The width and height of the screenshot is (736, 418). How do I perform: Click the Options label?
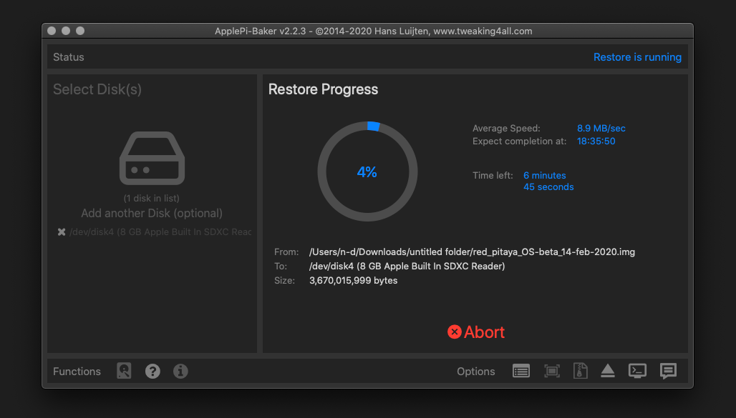point(476,371)
